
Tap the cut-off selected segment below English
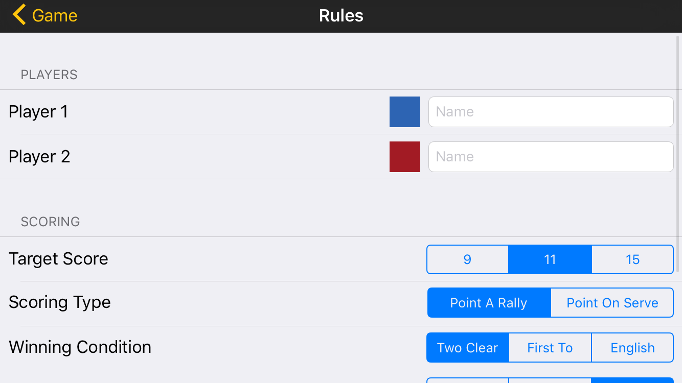(632, 380)
